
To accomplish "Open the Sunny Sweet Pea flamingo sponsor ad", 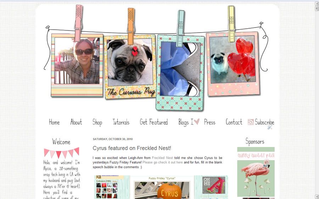I will (x=256, y=172).
